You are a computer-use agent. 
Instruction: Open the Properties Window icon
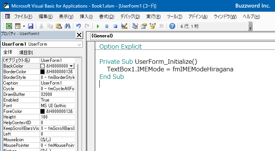144,26
